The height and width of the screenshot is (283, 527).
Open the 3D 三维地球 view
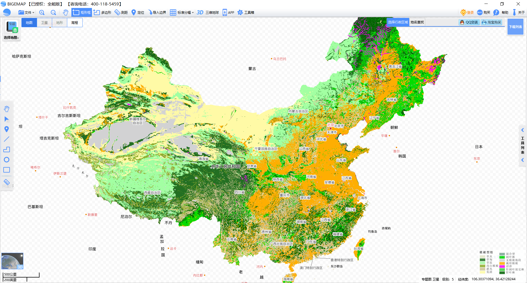tap(208, 12)
